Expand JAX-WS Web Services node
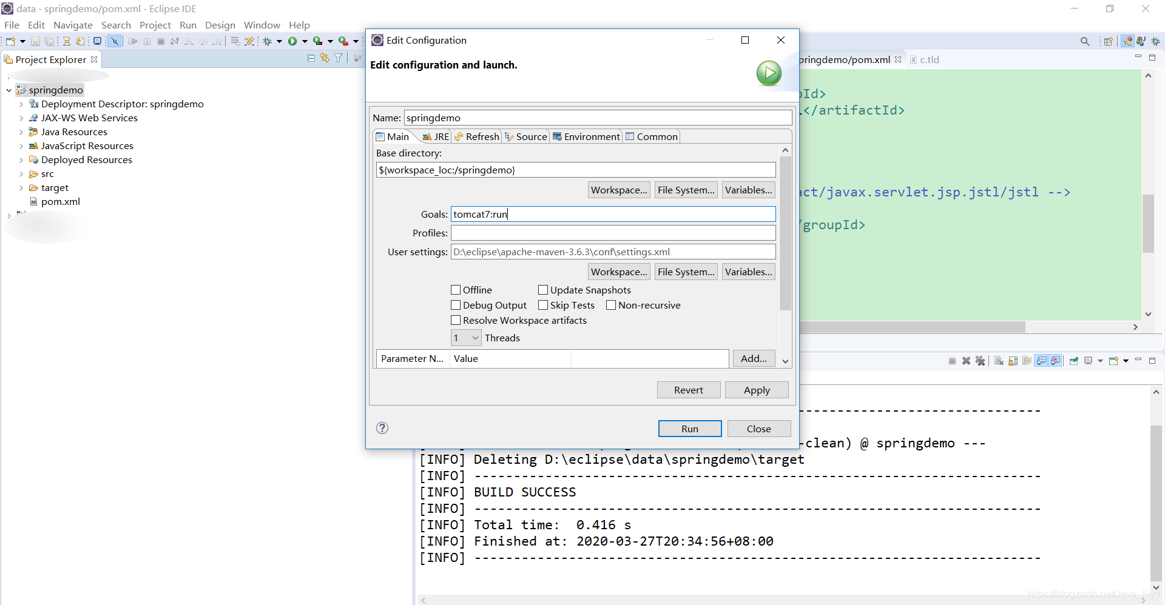1165x605 pixels. pyautogui.click(x=21, y=118)
